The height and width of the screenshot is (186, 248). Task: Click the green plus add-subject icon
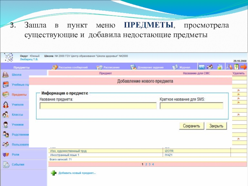pyautogui.click(x=54, y=173)
